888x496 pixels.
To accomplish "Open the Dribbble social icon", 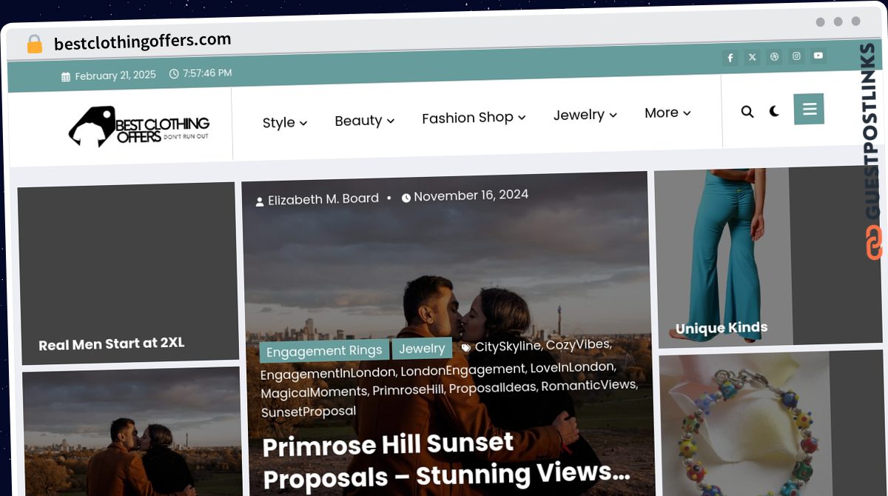I will [x=774, y=56].
